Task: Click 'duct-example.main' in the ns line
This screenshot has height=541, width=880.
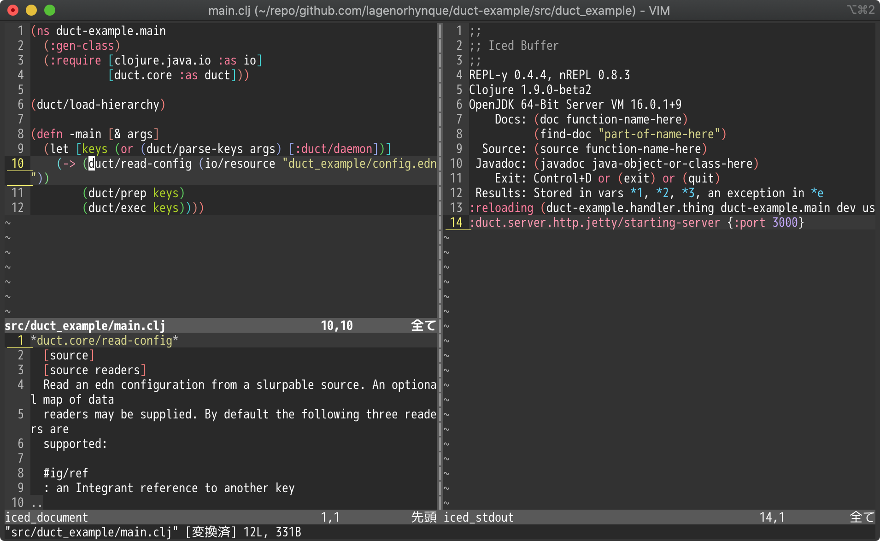Action: point(111,31)
